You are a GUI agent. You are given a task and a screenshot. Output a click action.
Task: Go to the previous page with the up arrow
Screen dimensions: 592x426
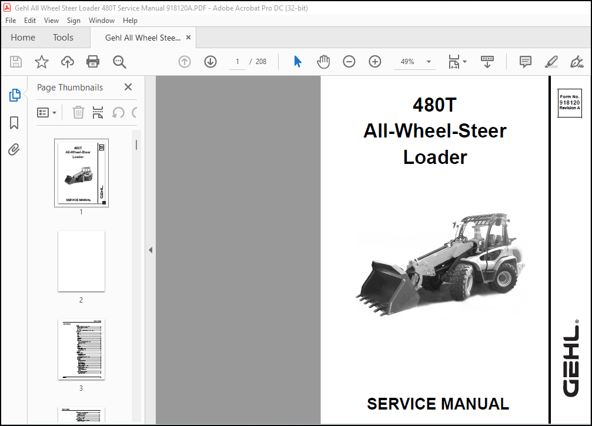point(185,62)
